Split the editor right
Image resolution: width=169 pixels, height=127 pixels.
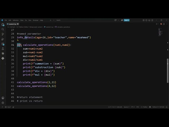tap(164, 24)
